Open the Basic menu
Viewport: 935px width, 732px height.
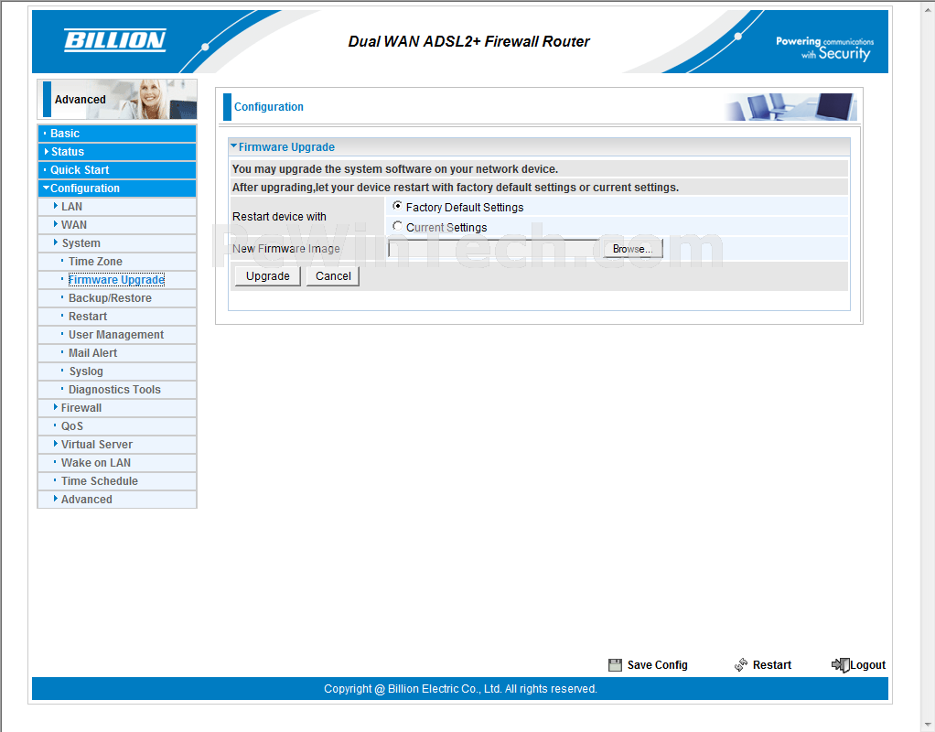click(65, 134)
